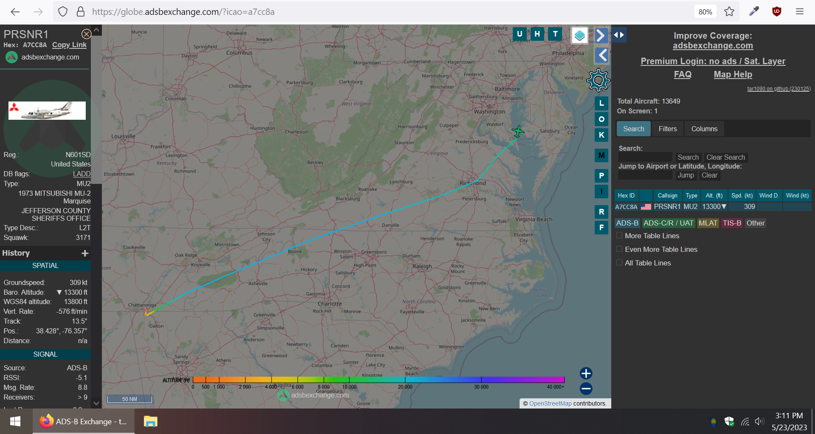The width and height of the screenshot is (815, 434).
Task: Sort table by Hex ID column
Action: pos(626,196)
